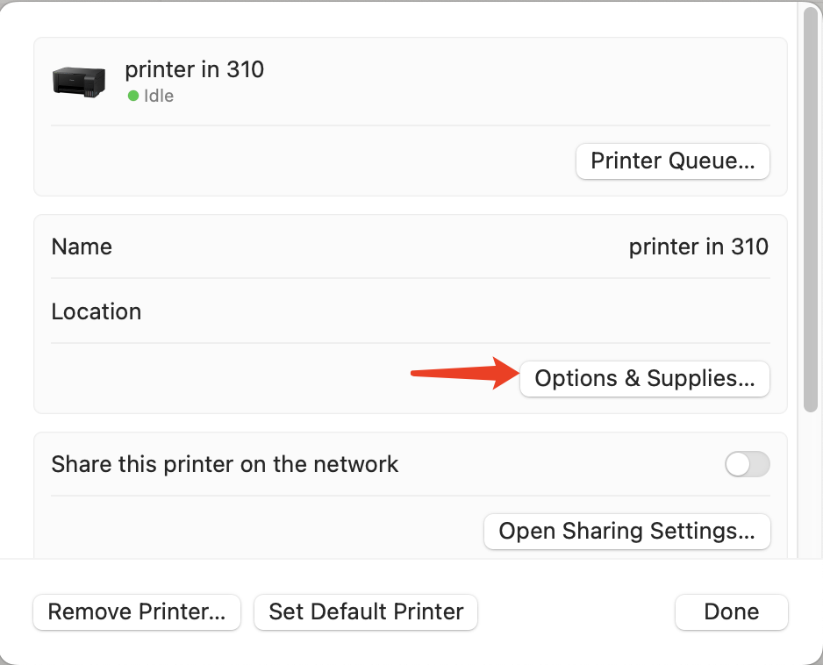
Task: Click the Location row label
Action: tap(97, 311)
